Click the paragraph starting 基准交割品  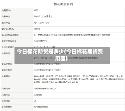(79, 79)
